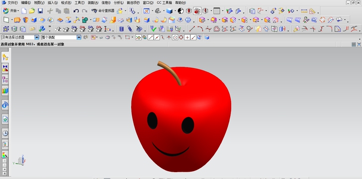Toggle the snap to intersection plus option
Image resolution: width=362 pixels, height=179 pixels.
[187, 37]
